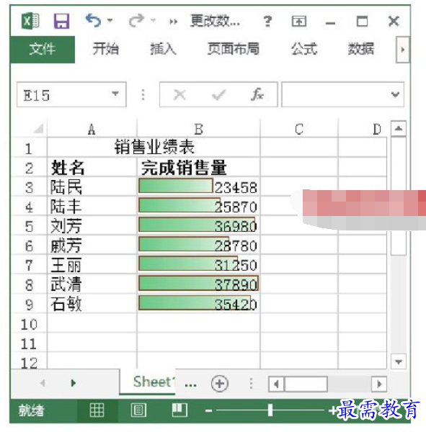Screen dimensions: 426x432
Task: Click the zoom slider handle
Action: pyautogui.click(x=270, y=410)
